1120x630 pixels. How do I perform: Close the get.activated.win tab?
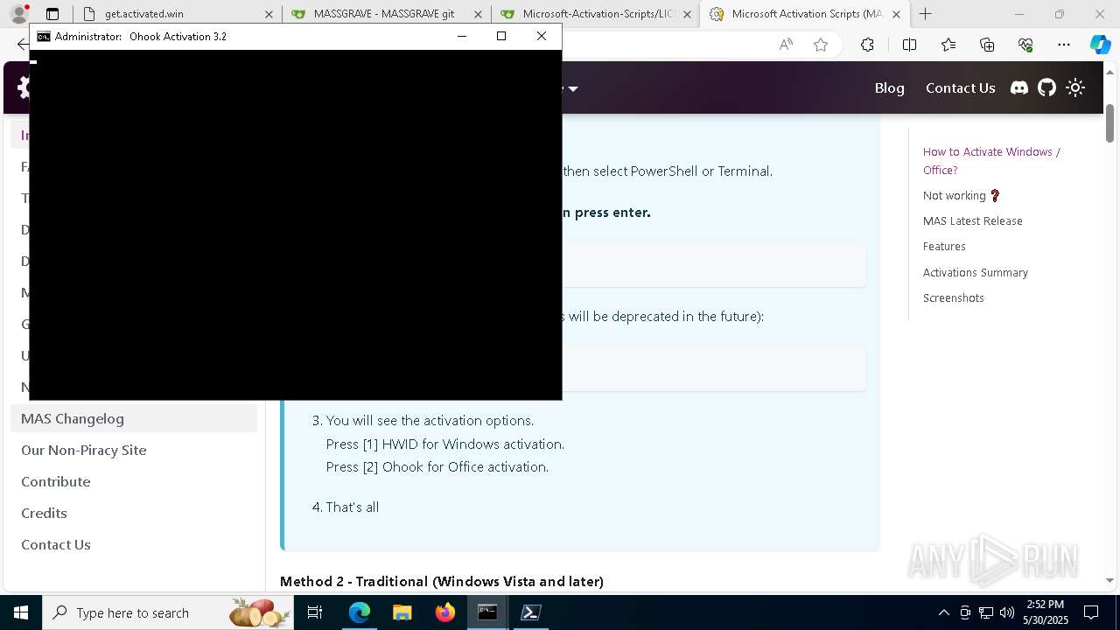(x=269, y=14)
